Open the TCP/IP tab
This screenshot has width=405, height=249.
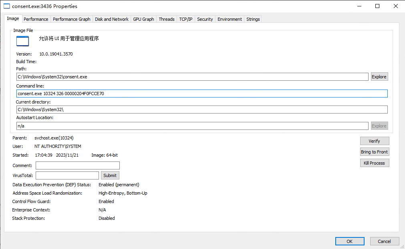tap(185, 19)
